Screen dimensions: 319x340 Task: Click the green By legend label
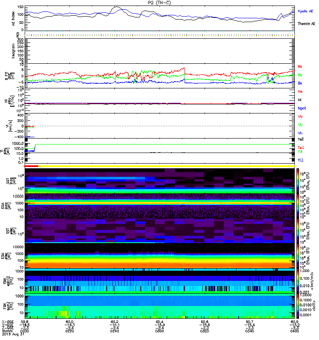[x=300, y=75]
